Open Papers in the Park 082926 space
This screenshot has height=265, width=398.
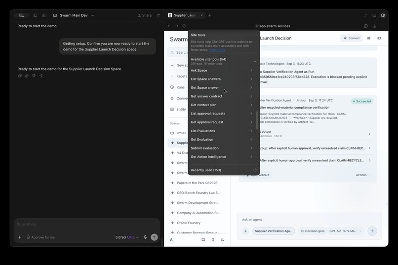197,183
